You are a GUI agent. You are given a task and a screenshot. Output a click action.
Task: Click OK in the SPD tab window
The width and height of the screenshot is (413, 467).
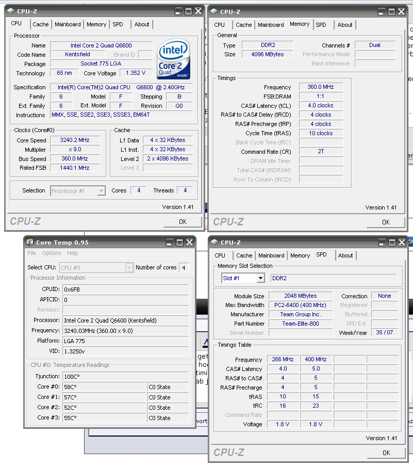387,453
